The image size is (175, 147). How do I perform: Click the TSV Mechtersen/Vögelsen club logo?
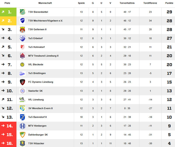pos(22,21)
